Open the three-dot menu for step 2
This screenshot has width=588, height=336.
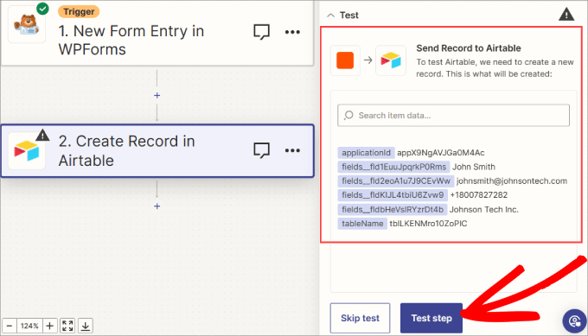292,150
